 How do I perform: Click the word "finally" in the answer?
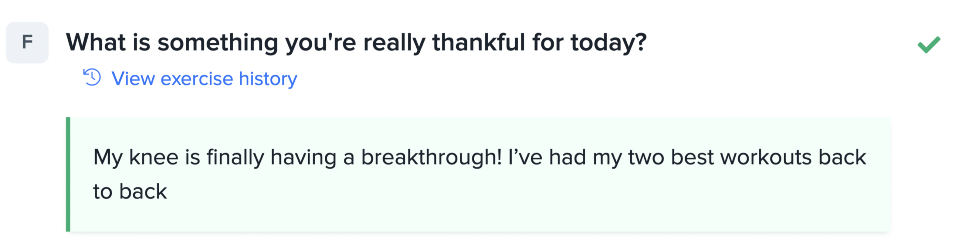click(235, 157)
